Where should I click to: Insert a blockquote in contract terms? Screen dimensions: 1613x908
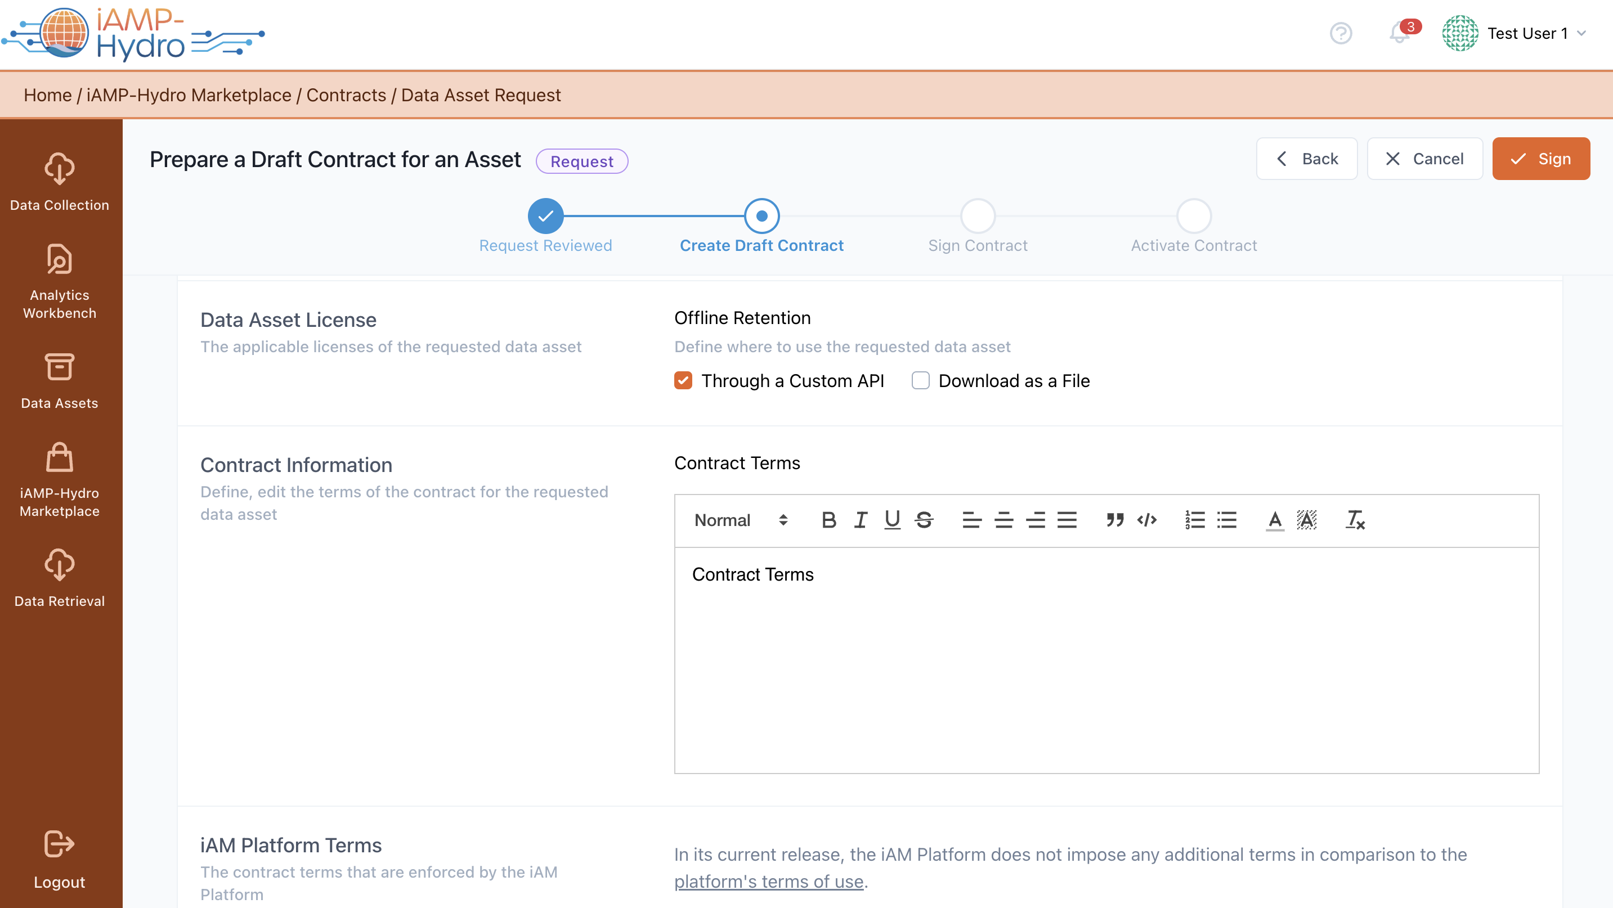1114,520
